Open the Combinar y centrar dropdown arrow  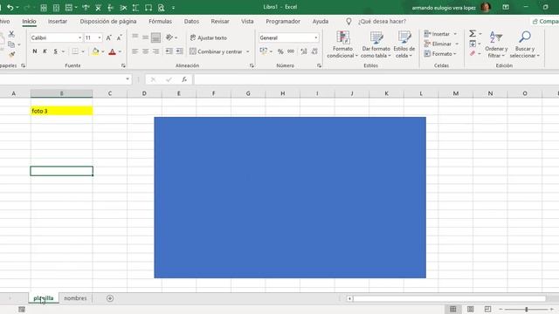248,52
